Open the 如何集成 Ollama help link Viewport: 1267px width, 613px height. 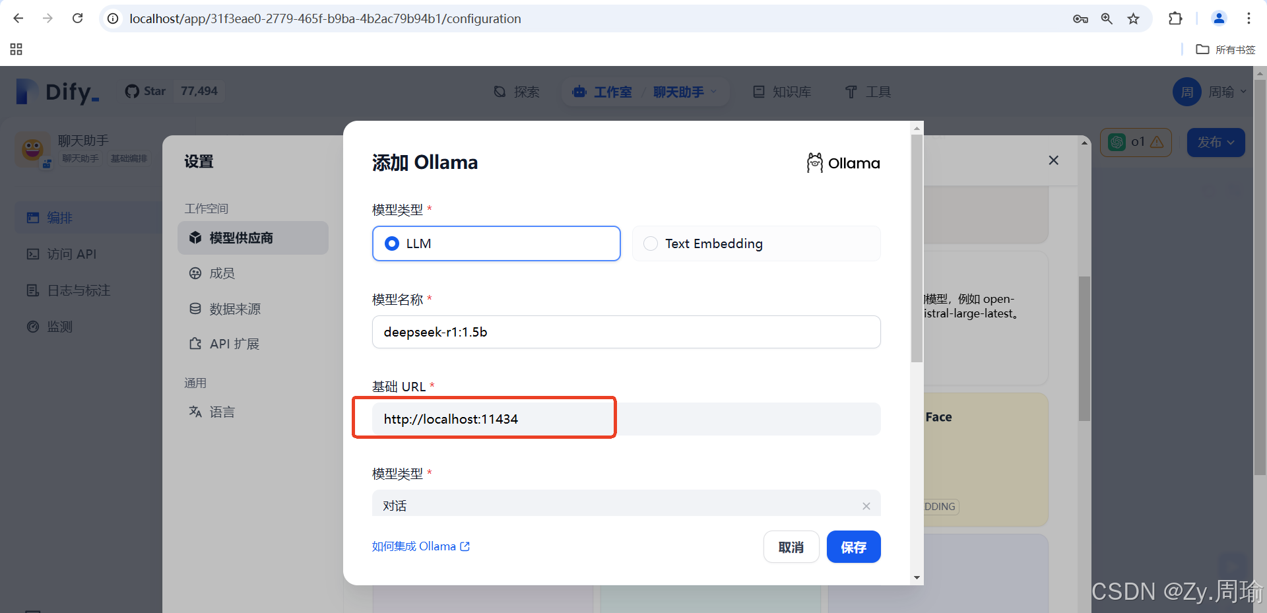coord(420,546)
